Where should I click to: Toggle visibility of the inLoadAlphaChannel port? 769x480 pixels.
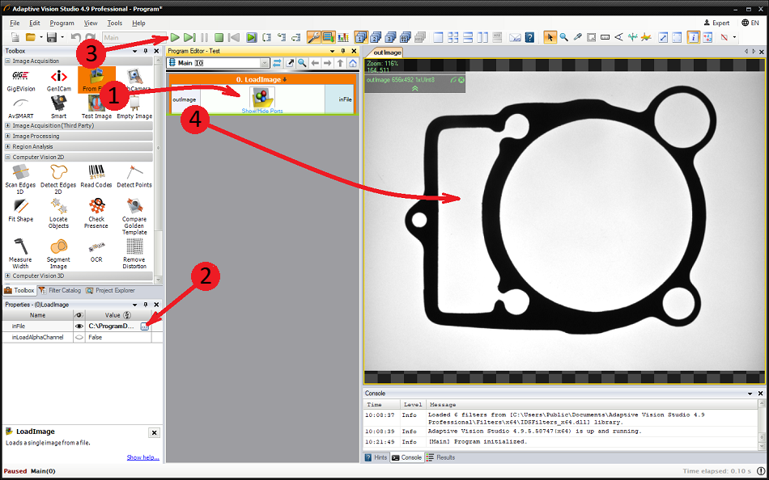coord(79,337)
